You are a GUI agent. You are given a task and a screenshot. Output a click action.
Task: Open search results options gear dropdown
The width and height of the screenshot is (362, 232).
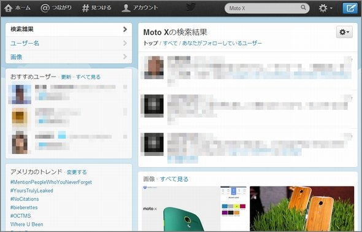[x=344, y=32]
